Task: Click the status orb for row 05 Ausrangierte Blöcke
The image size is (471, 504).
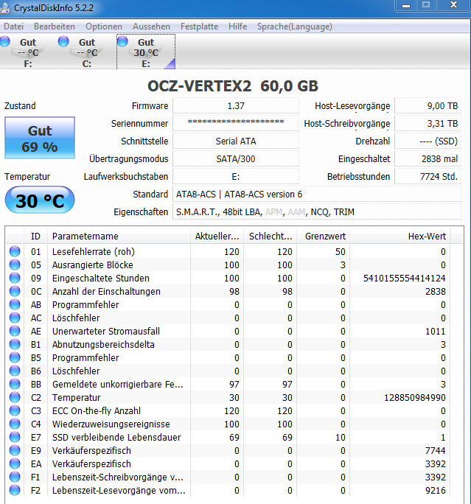Action: (x=15, y=265)
